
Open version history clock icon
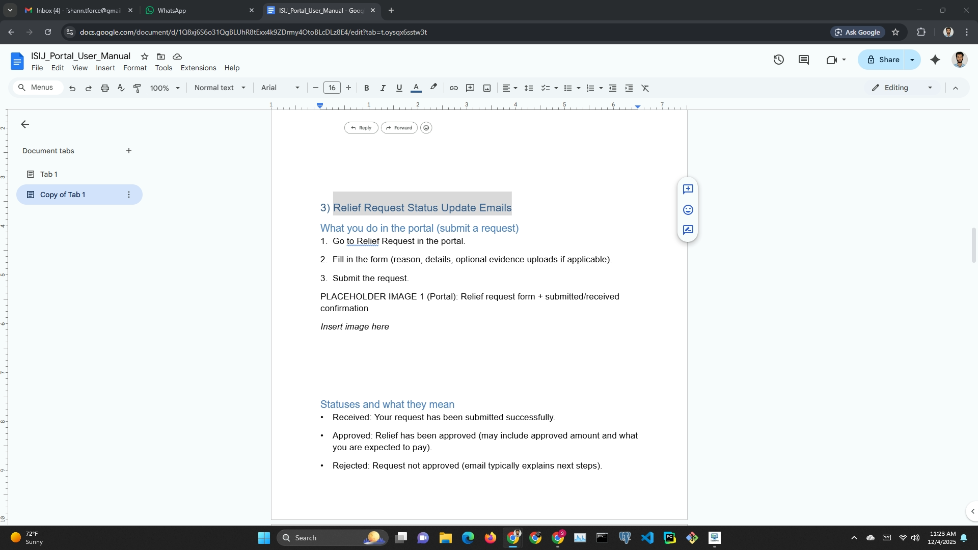[x=778, y=60]
